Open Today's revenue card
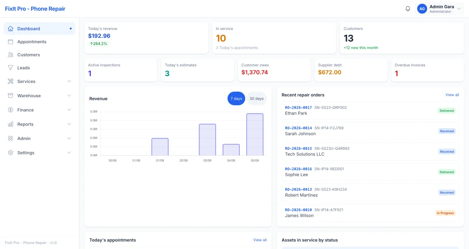Image resolution: width=469 pixels, height=249 pixels. tap(146, 38)
